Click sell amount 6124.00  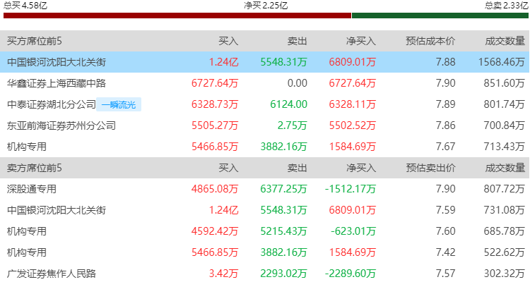(x=288, y=104)
